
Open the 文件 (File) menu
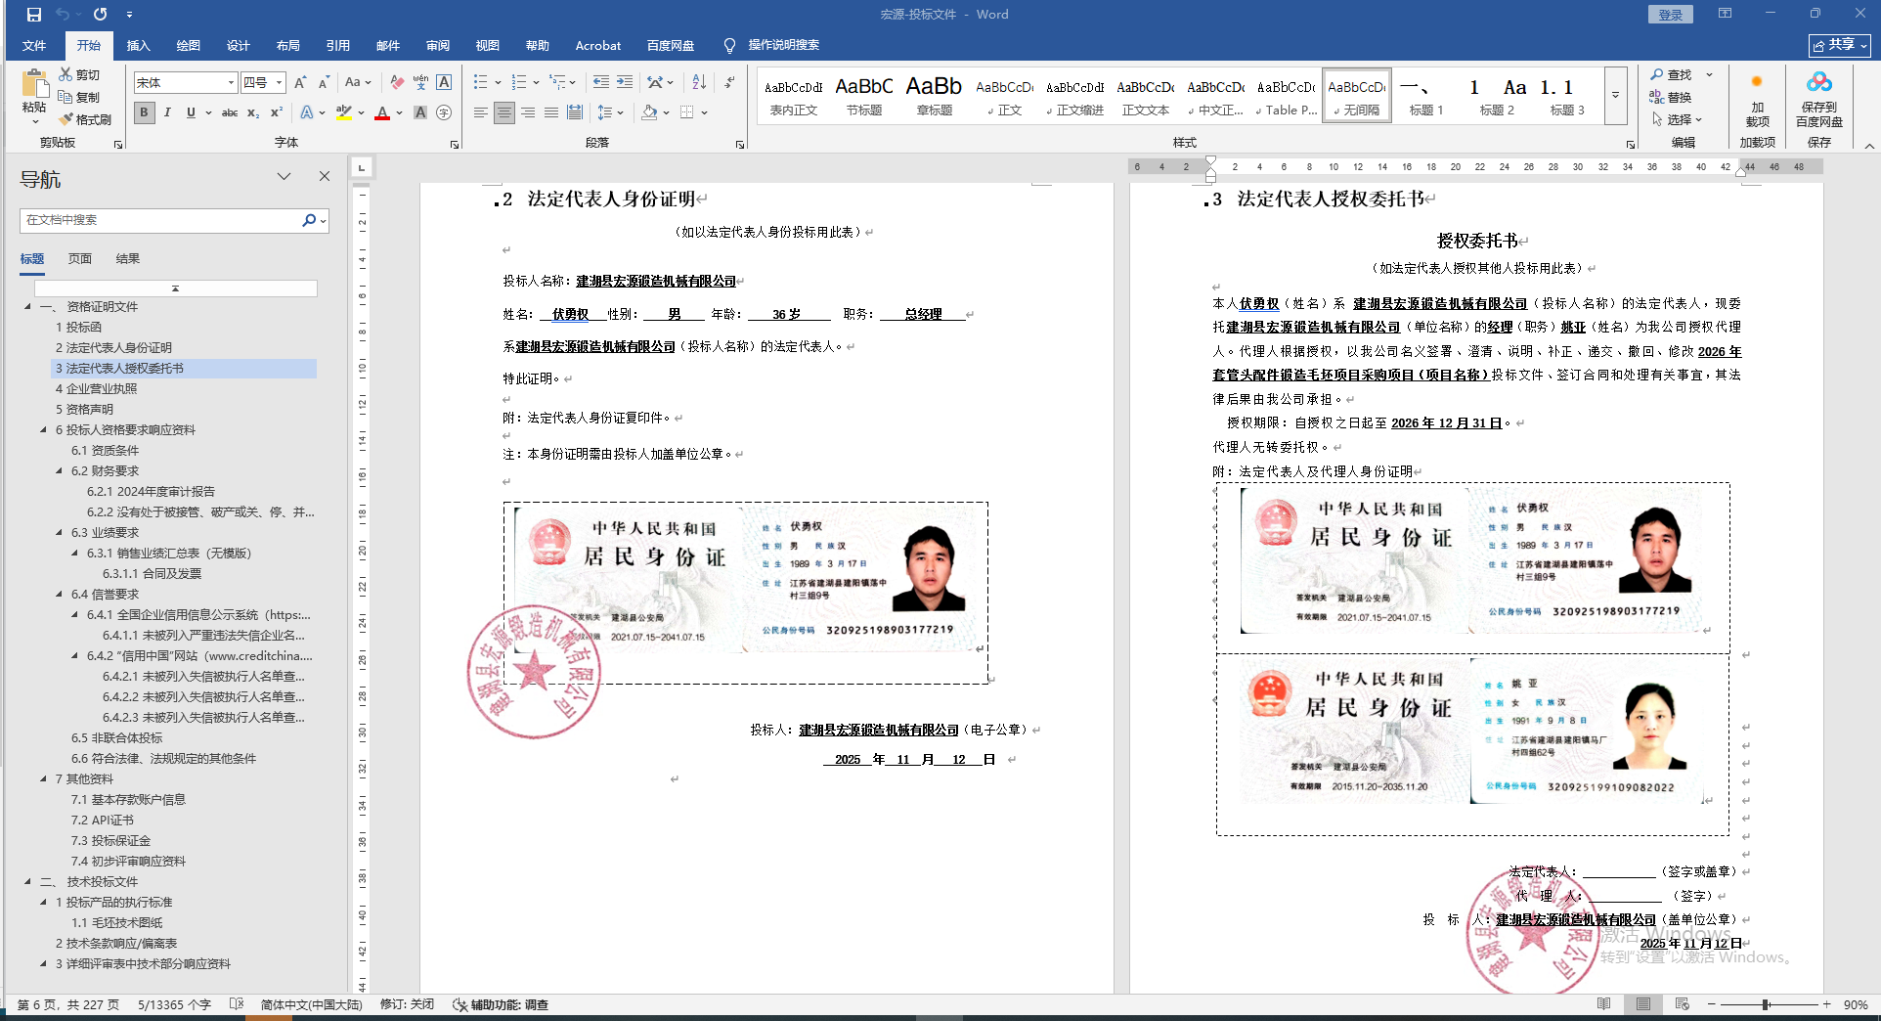click(34, 46)
